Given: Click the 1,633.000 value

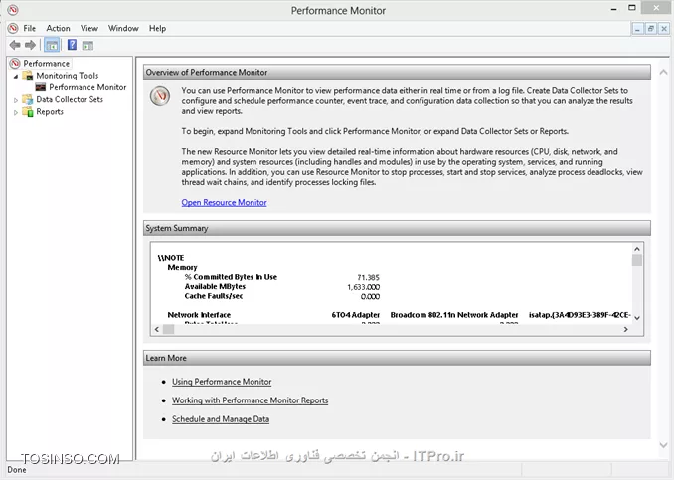Looking at the screenshot, I should pos(363,287).
